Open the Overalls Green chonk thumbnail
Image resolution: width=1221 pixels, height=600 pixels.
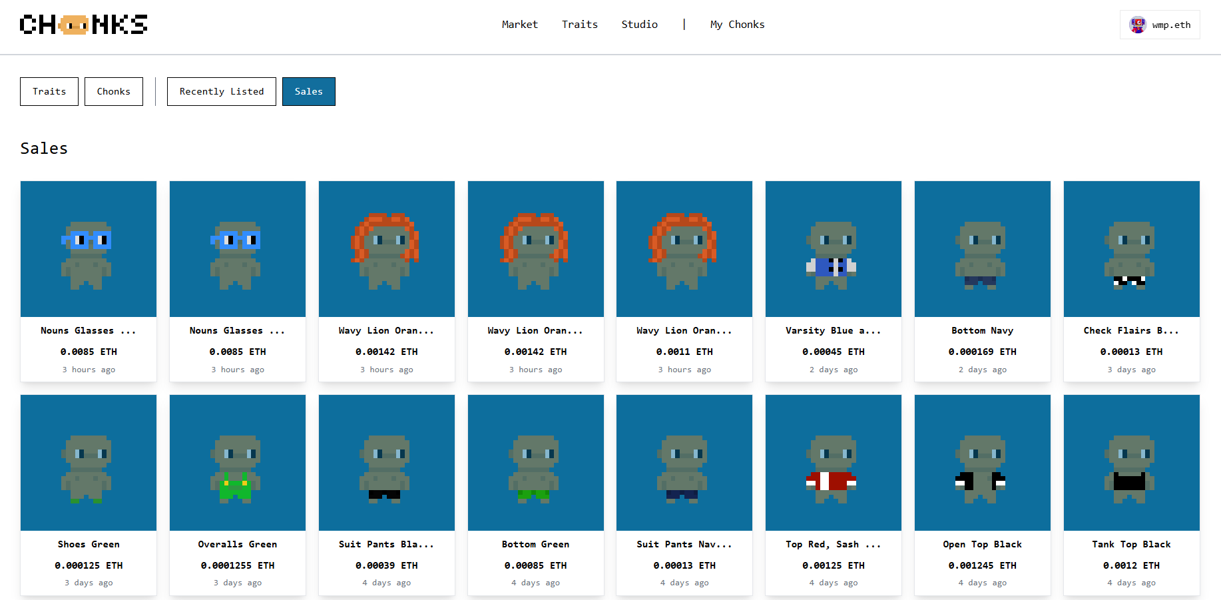pos(238,463)
